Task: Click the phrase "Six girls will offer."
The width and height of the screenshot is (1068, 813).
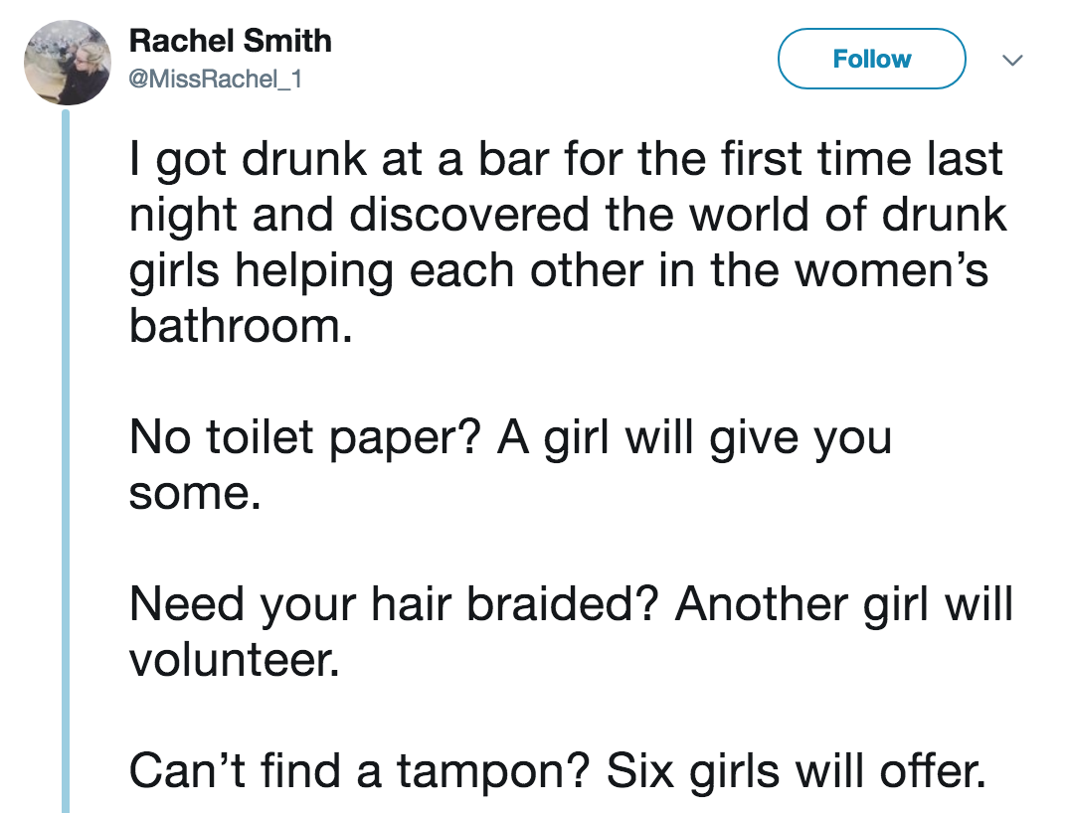Action: [797, 771]
